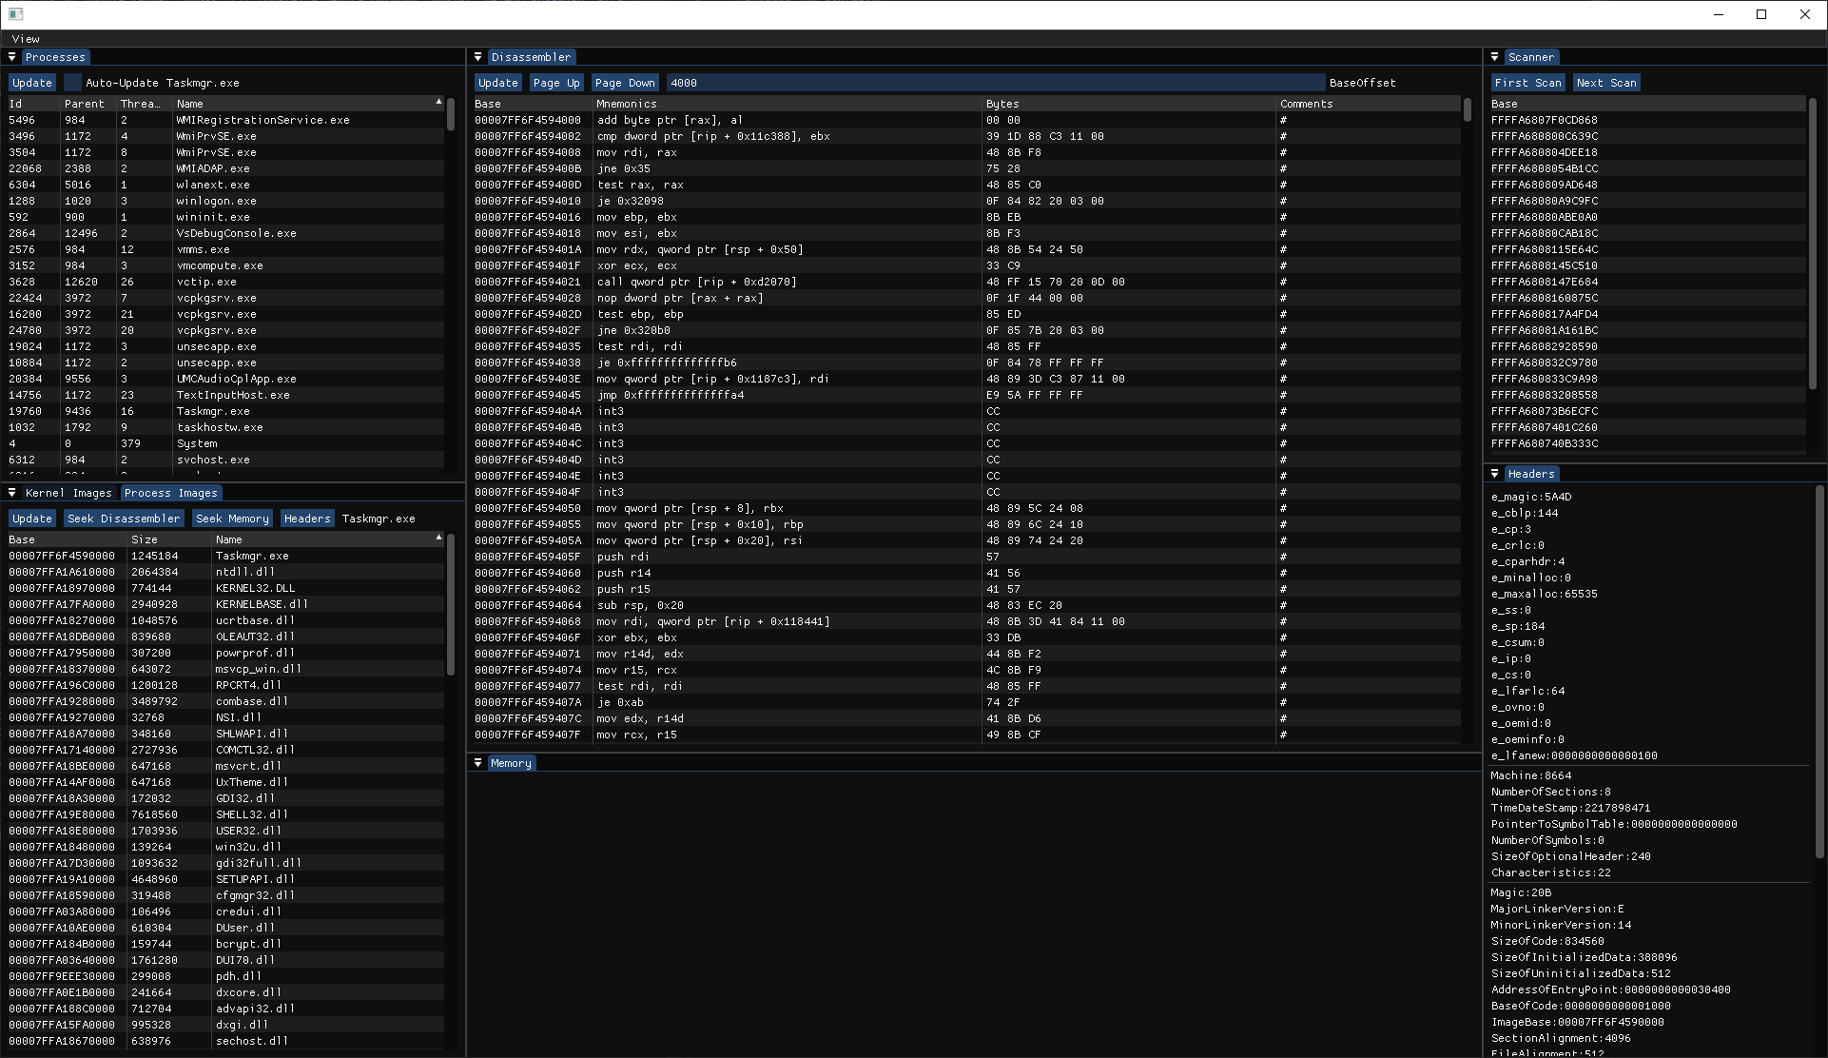This screenshot has width=1828, height=1058.
Task: Click the Kernel Images panel's dropdown triangle
Action: pos(12,493)
